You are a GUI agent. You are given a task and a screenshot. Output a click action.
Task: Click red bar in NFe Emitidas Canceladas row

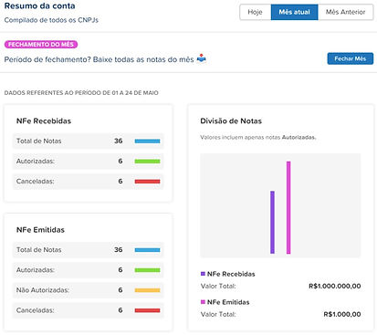(x=147, y=310)
